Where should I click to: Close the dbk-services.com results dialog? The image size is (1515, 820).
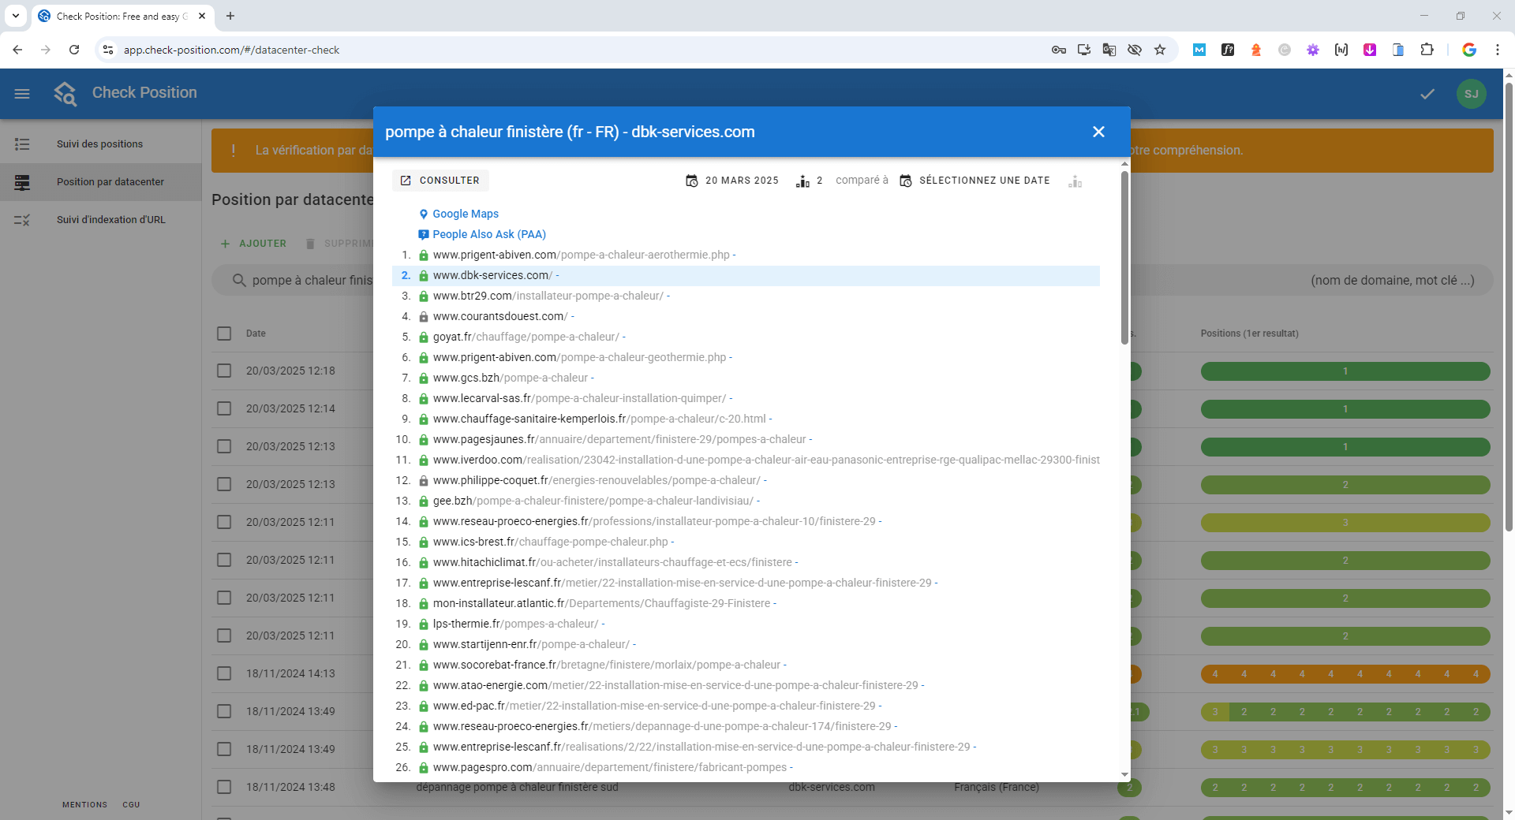[x=1098, y=132]
